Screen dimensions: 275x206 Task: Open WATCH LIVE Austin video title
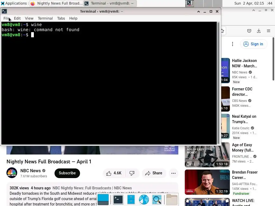tap(243, 202)
